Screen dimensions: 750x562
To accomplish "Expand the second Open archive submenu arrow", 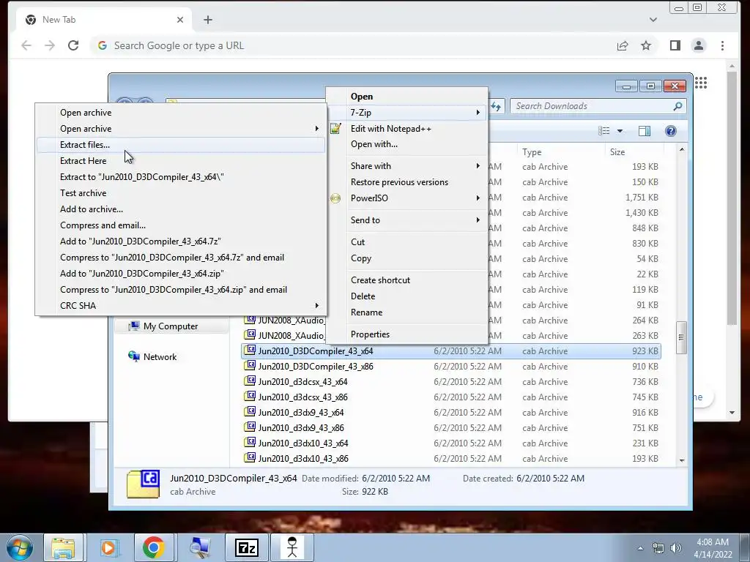I will [x=316, y=129].
